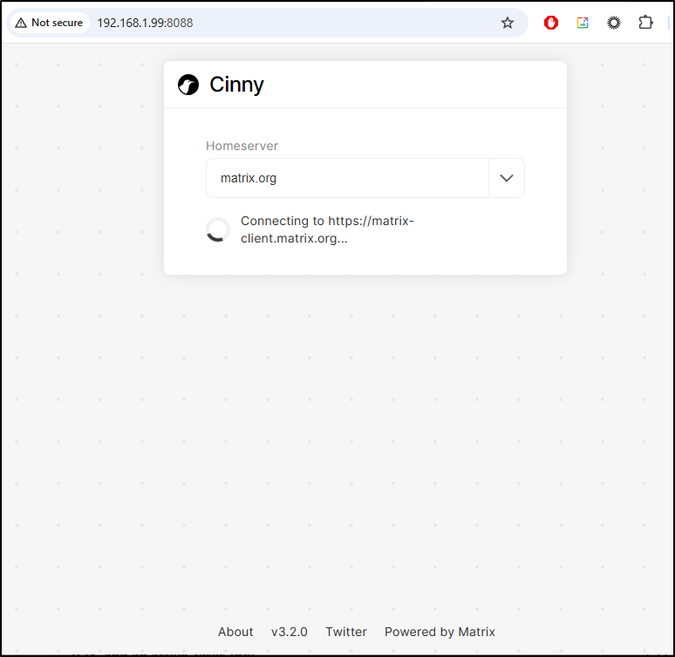Click the Cinny title text
The width and height of the screenshot is (675, 657).
point(236,85)
